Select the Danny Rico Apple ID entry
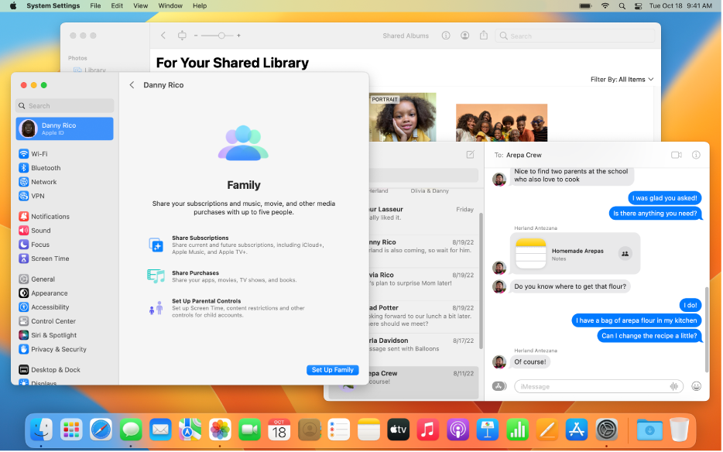The image size is (723, 452). tap(64, 127)
